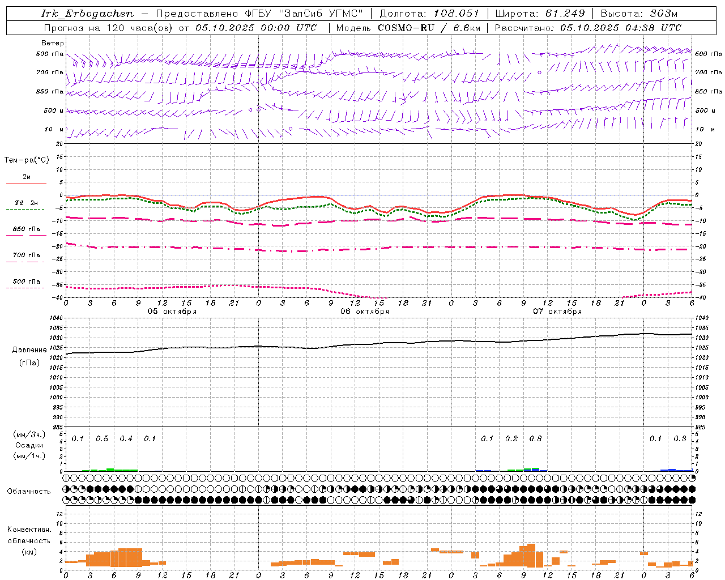This screenshot has height=580, width=725.
Task: Click the 0.4 precipitation value
Action: coord(126,439)
